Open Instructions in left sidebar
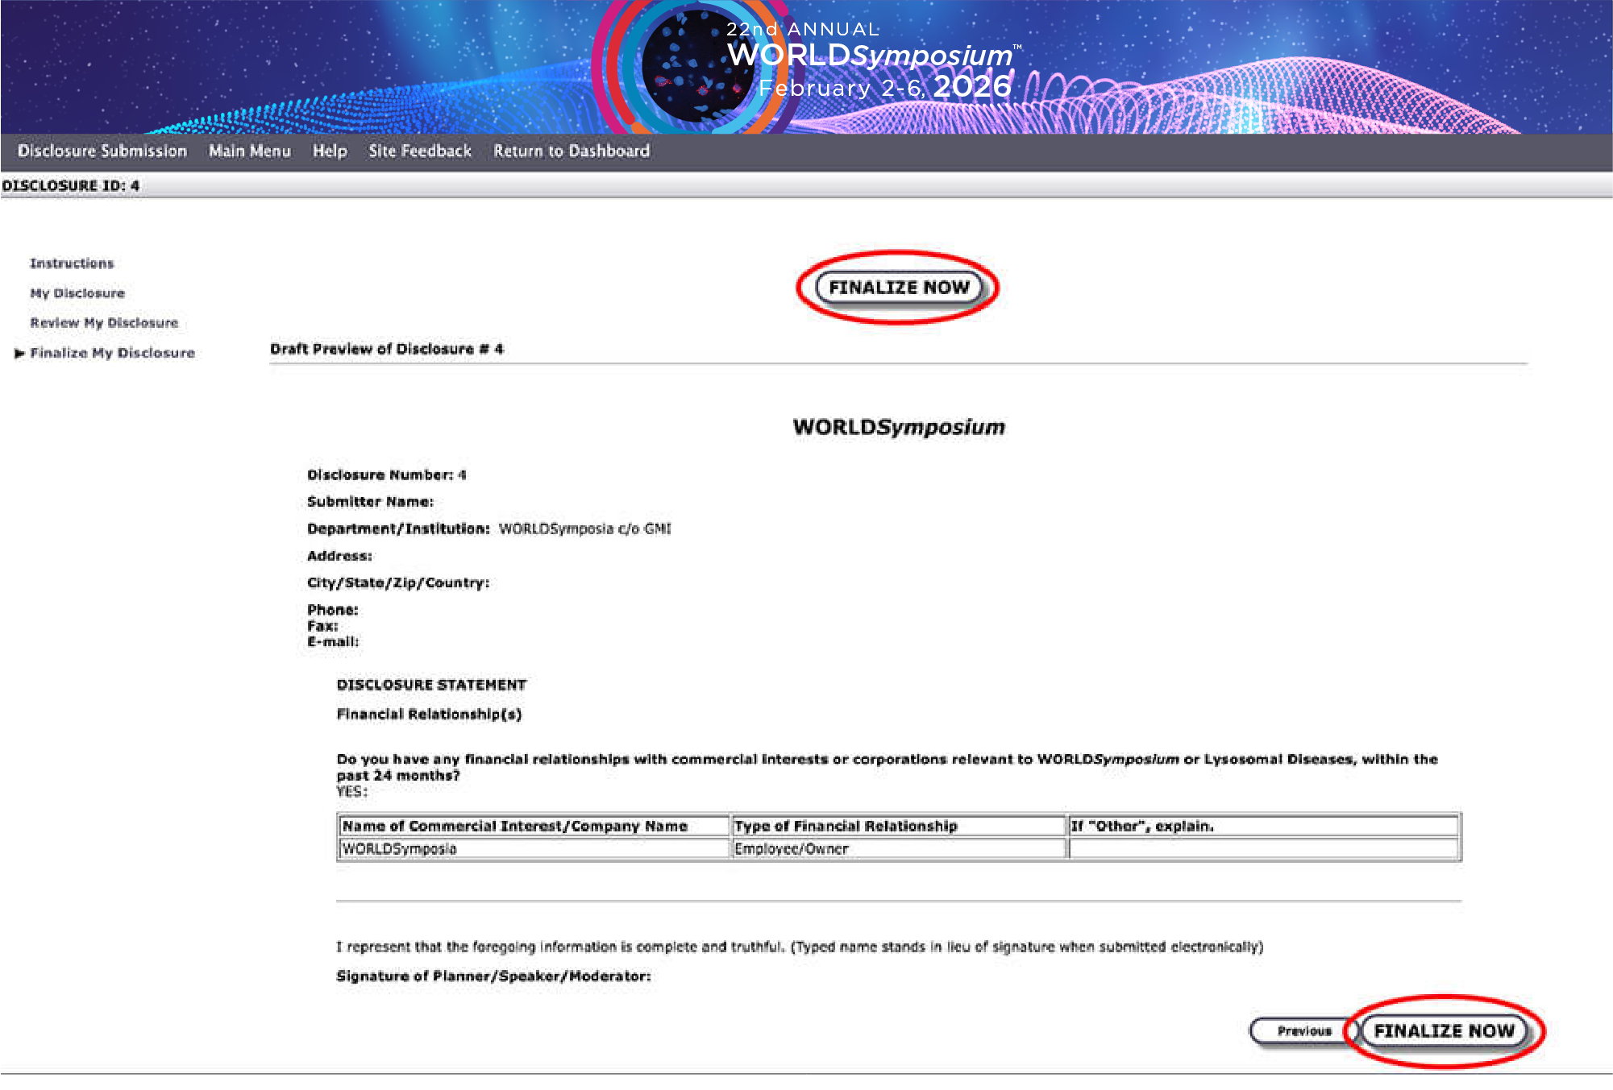The image size is (1613, 1090). [72, 263]
